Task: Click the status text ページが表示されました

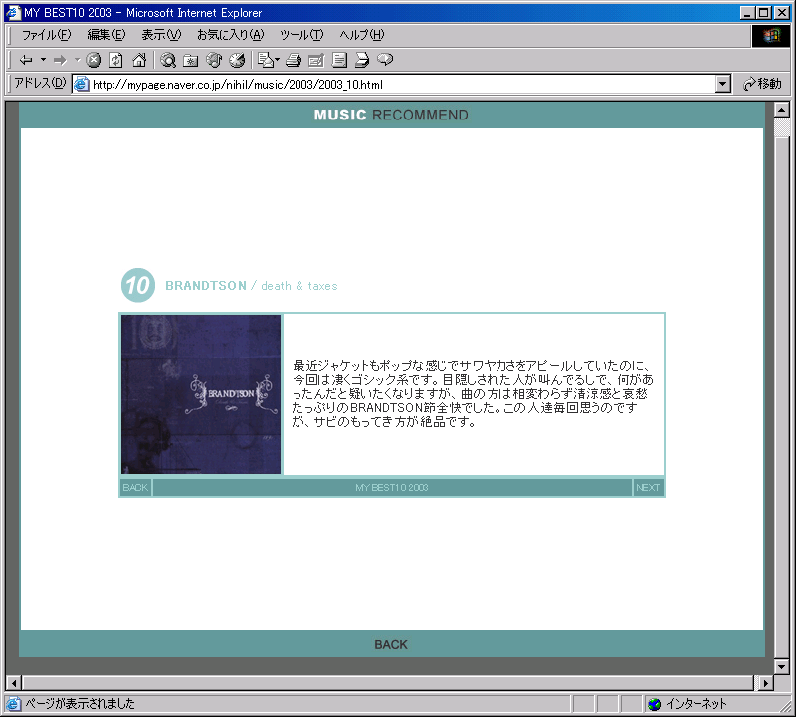Action: pyautogui.click(x=80, y=704)
